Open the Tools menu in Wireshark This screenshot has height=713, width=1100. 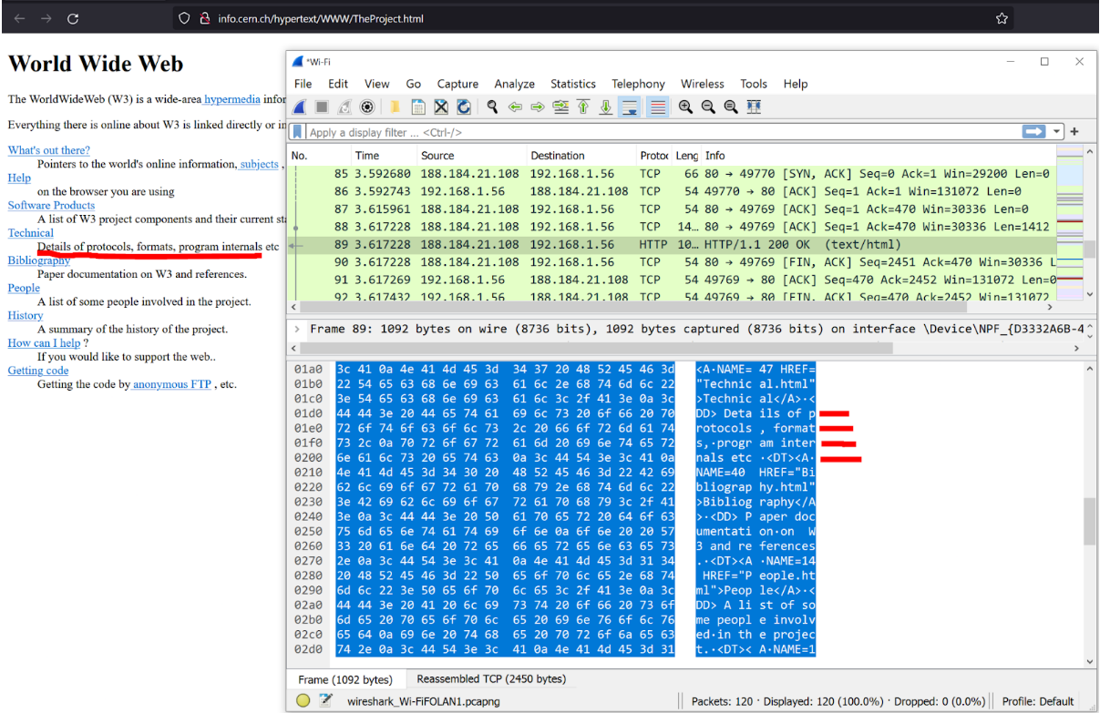click(x=754, y=84)
